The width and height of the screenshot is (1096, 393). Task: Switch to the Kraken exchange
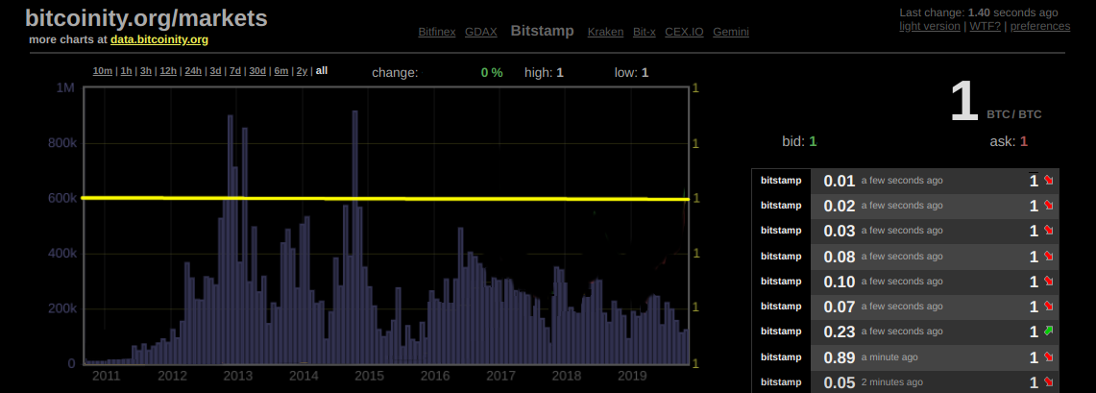[605, 32]
